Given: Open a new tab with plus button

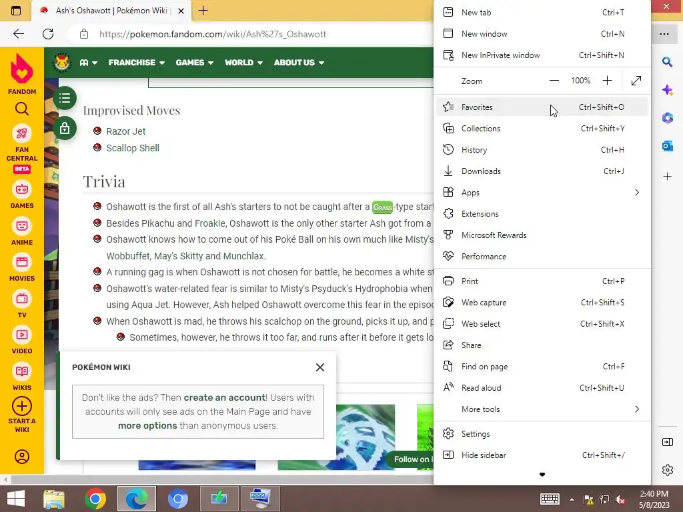Looking at the screenshot, I should coord(203,11).
